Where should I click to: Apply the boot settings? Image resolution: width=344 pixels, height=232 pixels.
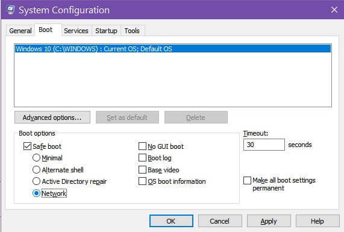269,221
